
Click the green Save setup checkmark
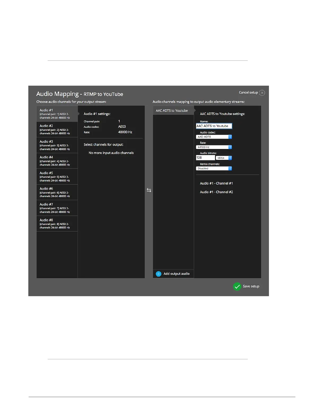(237, 286)
